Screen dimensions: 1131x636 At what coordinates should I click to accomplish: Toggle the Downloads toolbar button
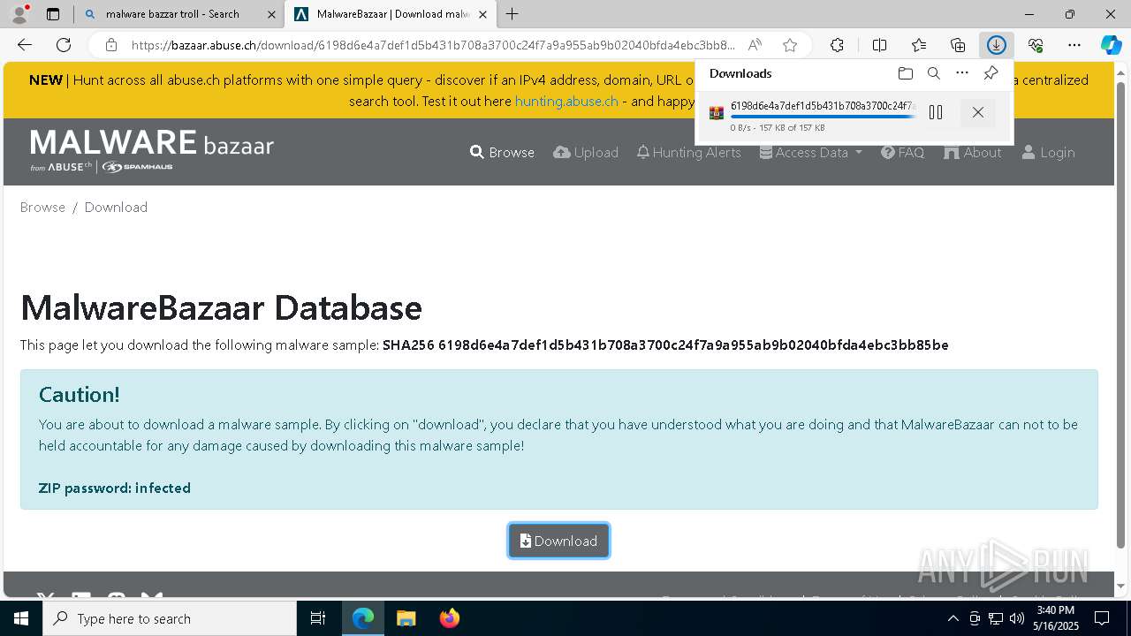(x=997, y=45)
